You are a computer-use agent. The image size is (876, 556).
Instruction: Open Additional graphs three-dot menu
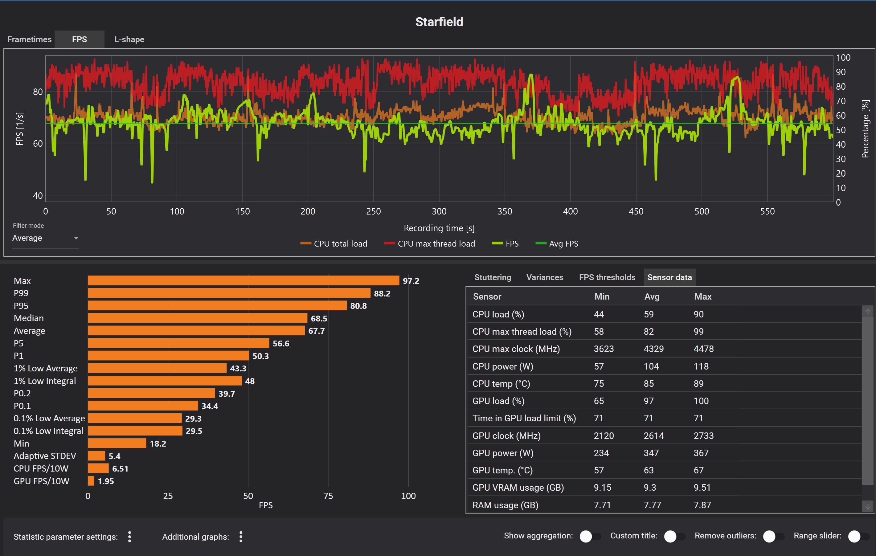241,537
